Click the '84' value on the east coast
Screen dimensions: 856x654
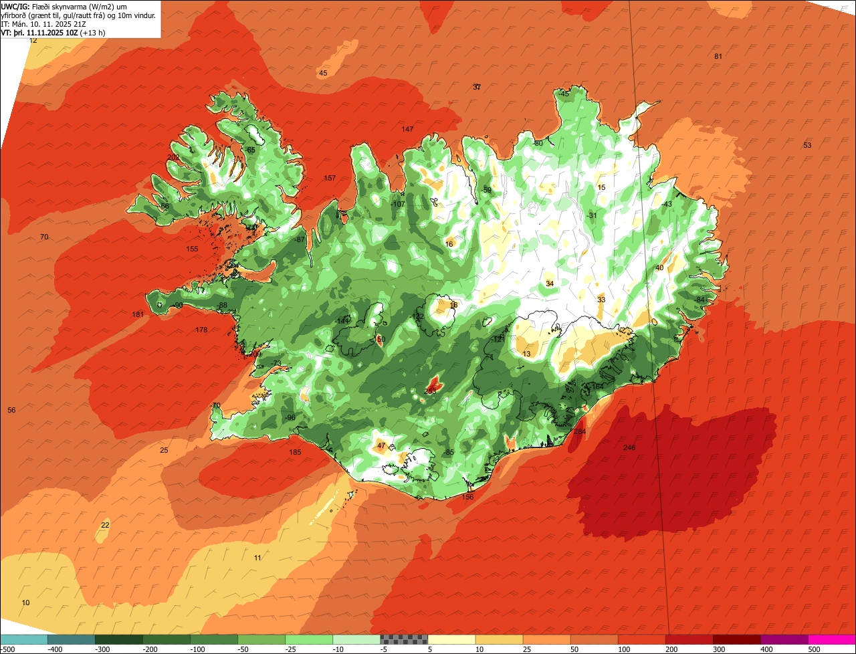(701, 300)
